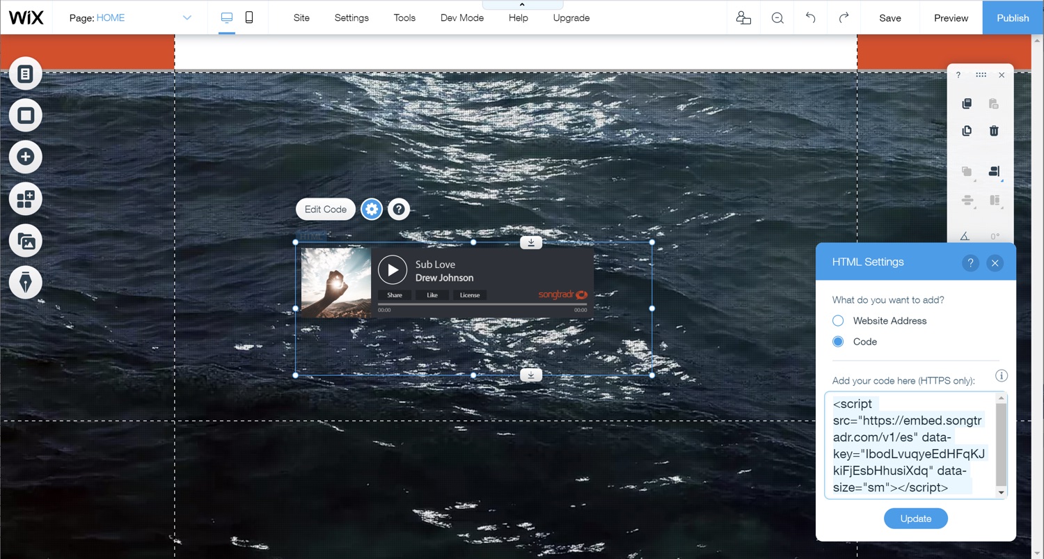Click the undo arrow in top bar
Image resolution: width=1044 pixels, height=559 pixels.
click(810, 18)
